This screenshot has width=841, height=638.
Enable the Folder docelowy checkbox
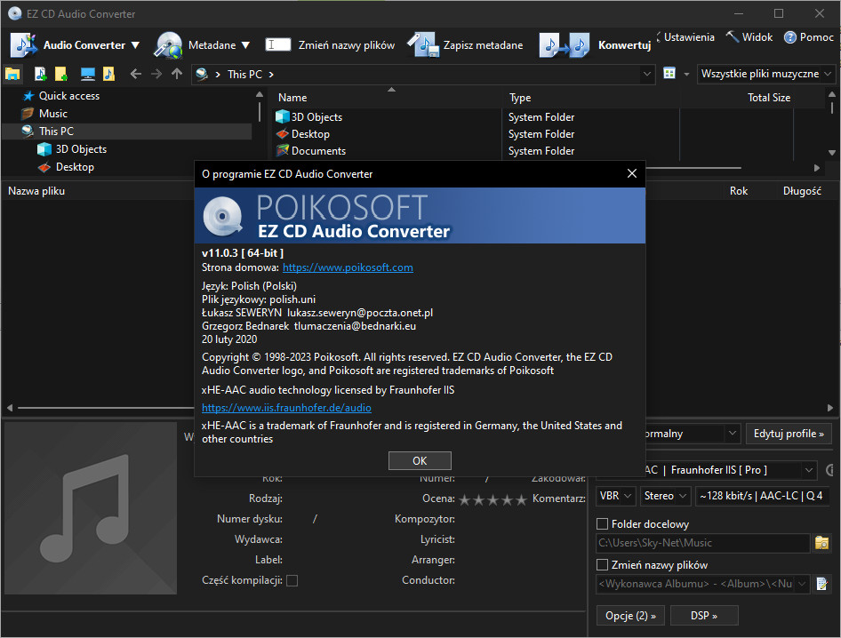(603, 523)
